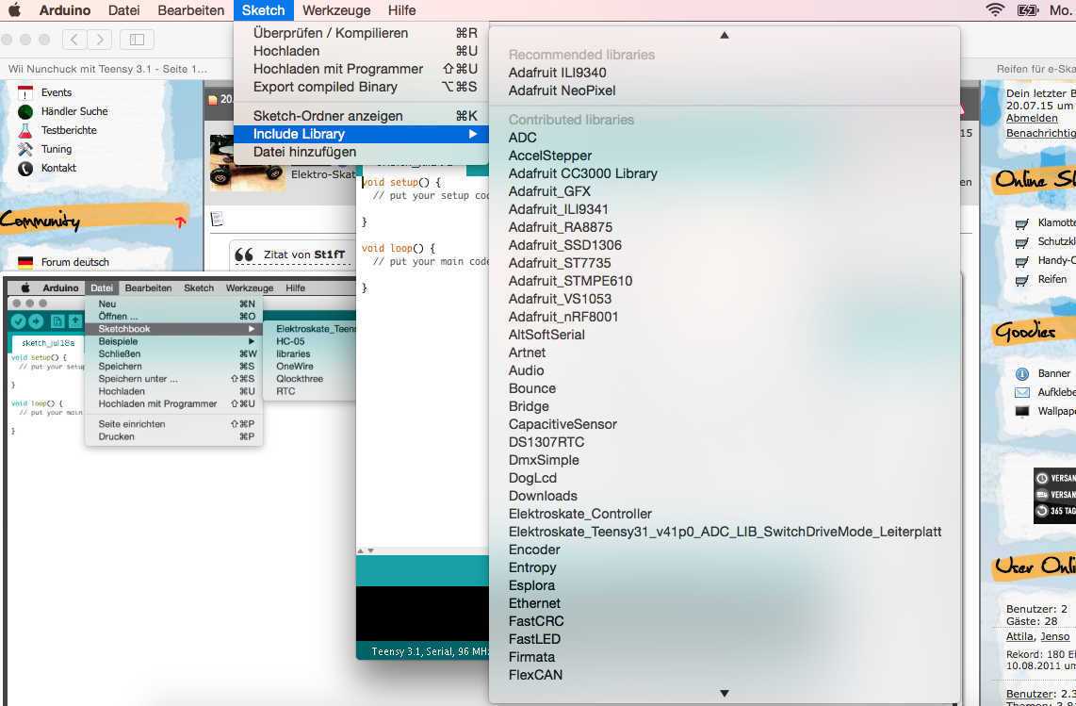Include the Adafruit_SSD1306 library
The image size is (1076, 706).
(x=724, y=244)
